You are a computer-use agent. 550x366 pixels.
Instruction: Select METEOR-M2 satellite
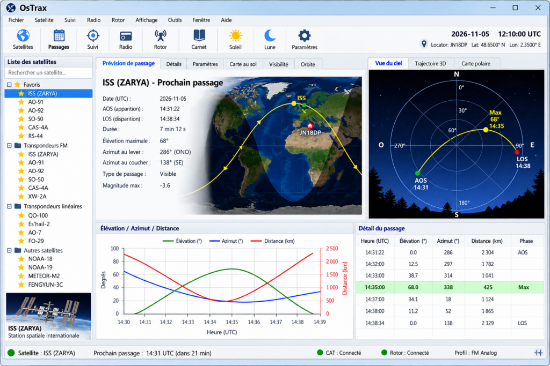[x=44, y=276]
